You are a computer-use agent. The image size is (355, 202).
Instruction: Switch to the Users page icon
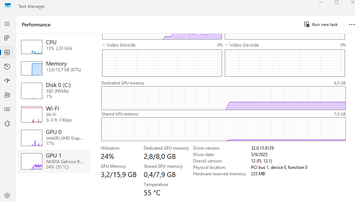point(7,95)
